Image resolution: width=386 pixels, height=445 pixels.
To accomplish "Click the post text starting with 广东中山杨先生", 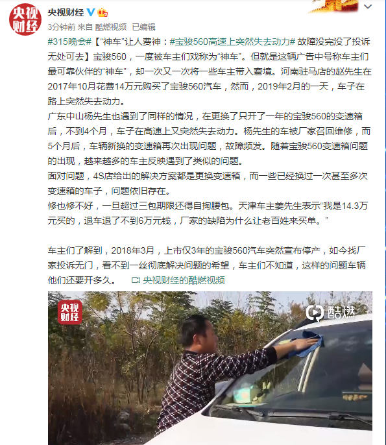I will (210, 139).
